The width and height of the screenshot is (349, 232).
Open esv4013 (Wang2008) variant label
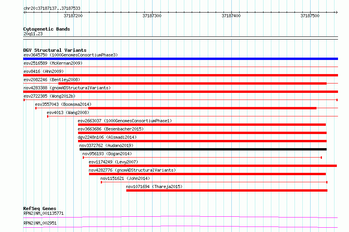[x=68, y=112]
